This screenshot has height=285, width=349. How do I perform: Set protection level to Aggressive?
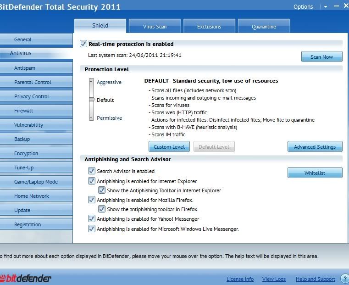click(109, 82)
